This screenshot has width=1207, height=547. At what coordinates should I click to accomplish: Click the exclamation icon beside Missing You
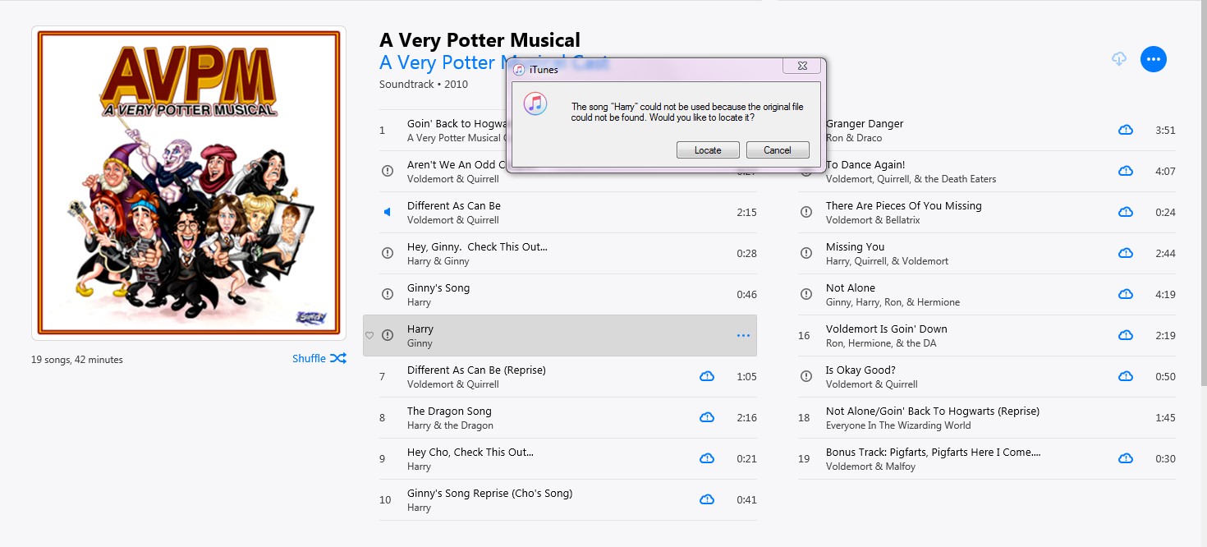click(x=806, y=253)
